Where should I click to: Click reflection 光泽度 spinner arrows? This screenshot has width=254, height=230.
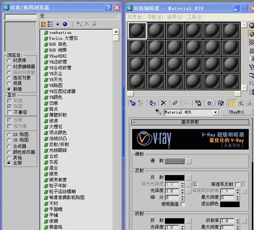coord(183,191)
